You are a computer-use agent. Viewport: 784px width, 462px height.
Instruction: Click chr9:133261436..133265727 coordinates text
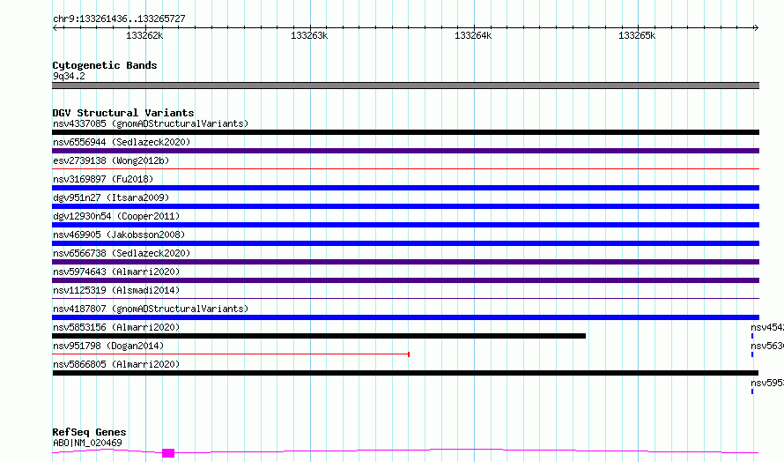119,19
